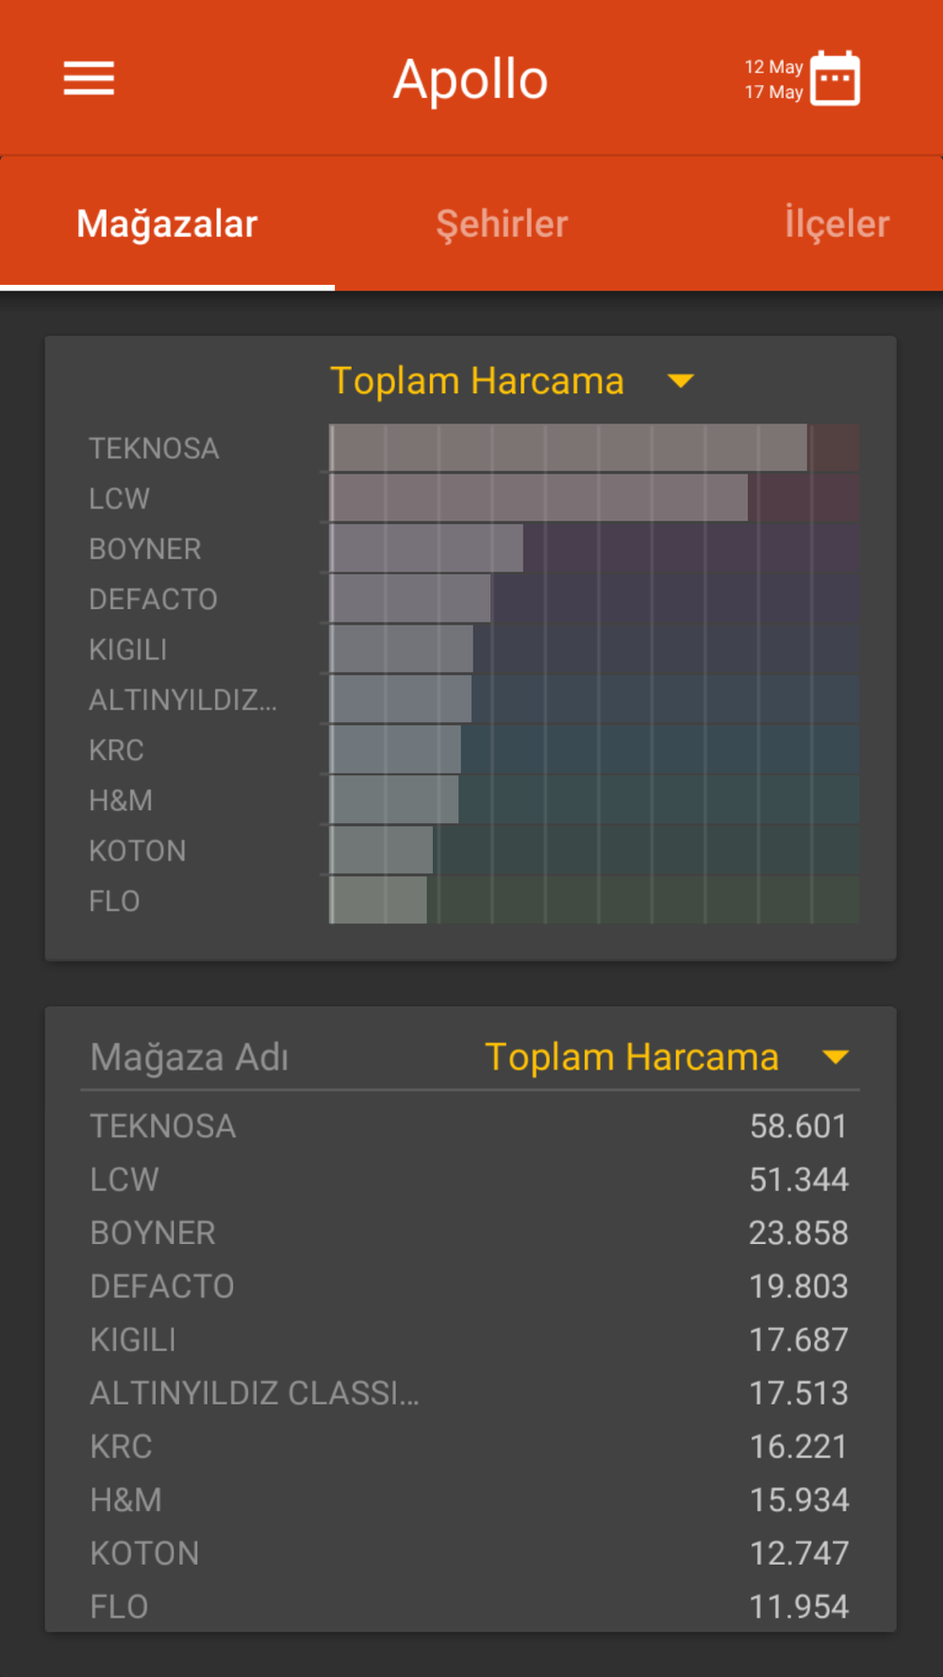Click the KOTON label in the chart
The width and height of the screenshot is (943, 1677).
tap(138, 851)
